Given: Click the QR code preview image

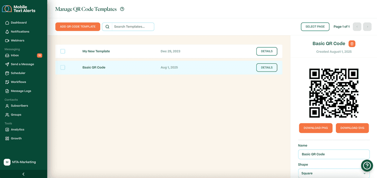Looking at the screenshot, I should click(334, 93).
